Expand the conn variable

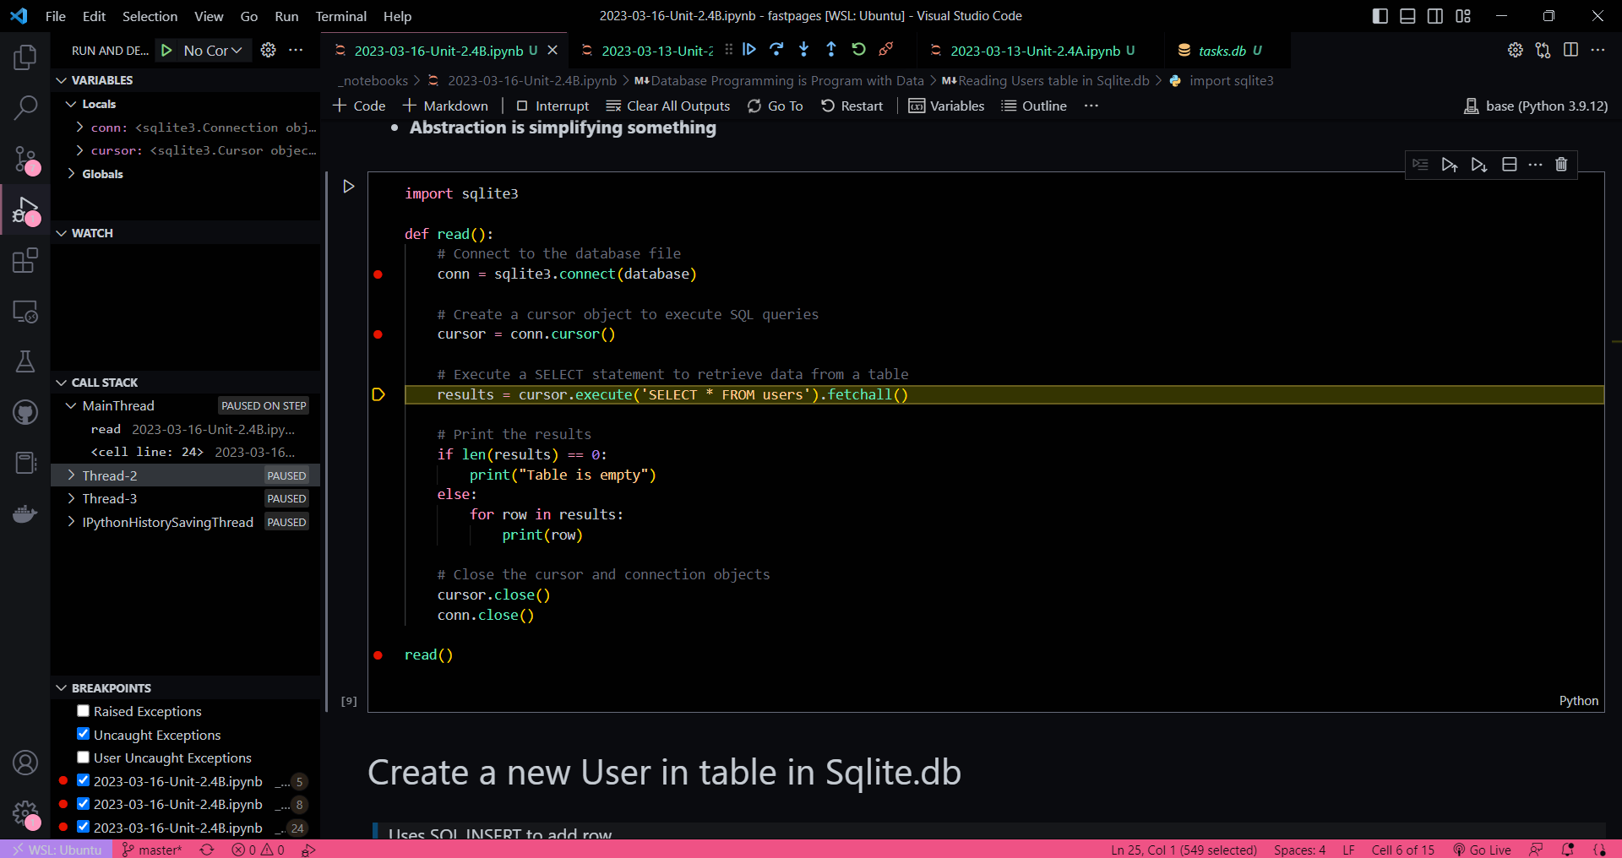point(79,128)
